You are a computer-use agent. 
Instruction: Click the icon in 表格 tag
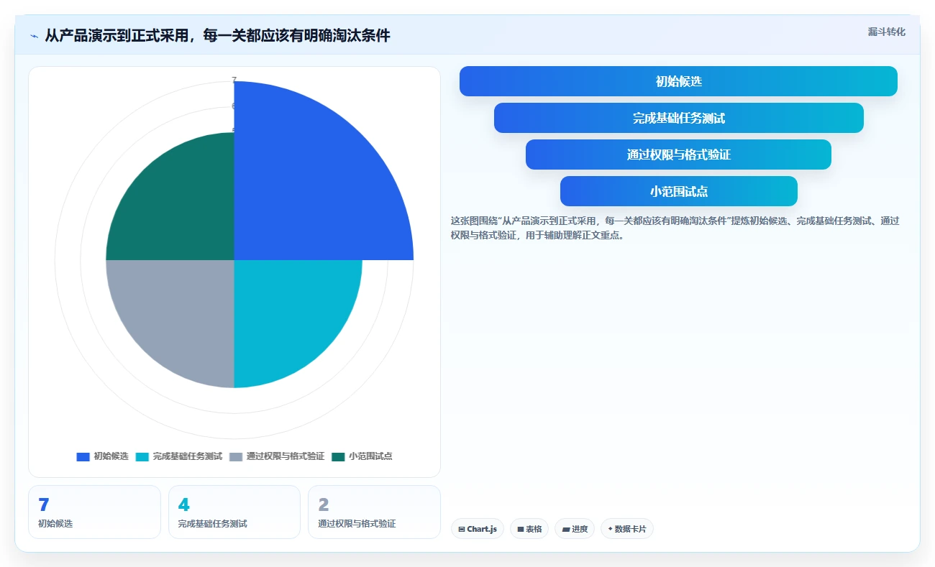click(x=521, y=529)
